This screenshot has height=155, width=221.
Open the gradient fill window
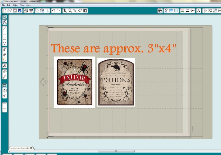(171, 11)
